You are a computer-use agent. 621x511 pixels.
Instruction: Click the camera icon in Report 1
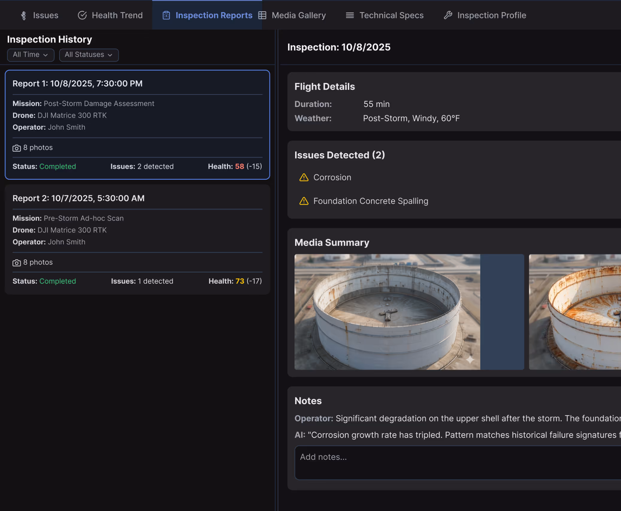tap(16, 148)
